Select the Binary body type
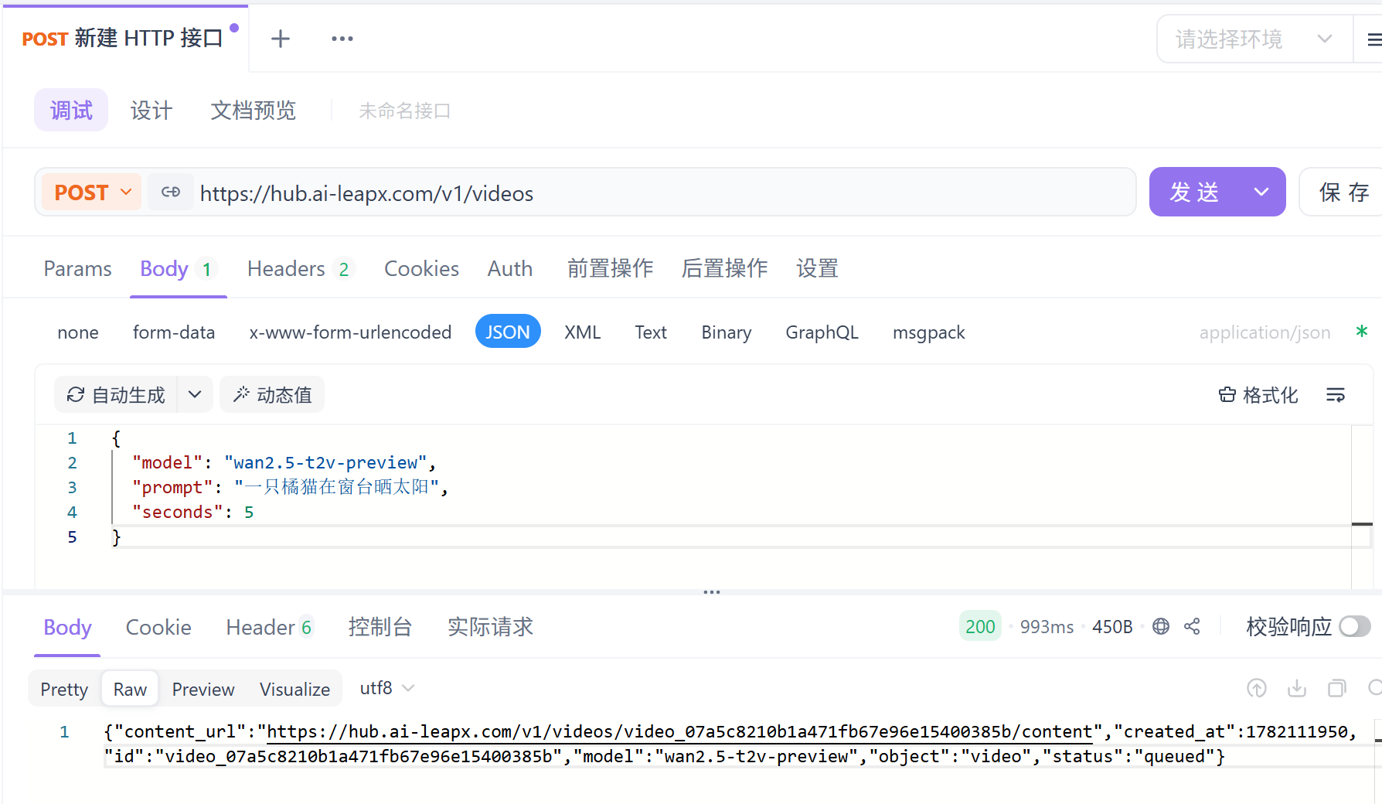Viewport: 1382px width, 804px height. click(x=727, y=332)
